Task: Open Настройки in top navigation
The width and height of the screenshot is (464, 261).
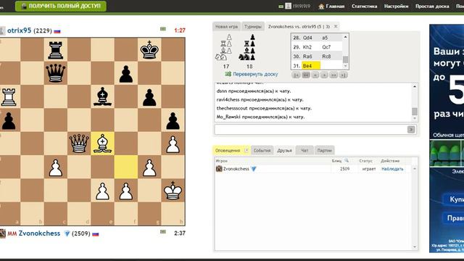Action: (397, 7)
